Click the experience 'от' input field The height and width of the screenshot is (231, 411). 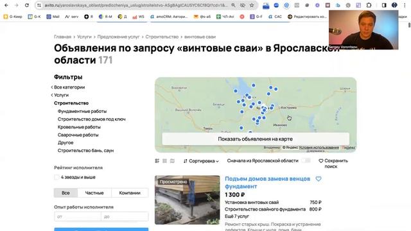tap(77, 217)
